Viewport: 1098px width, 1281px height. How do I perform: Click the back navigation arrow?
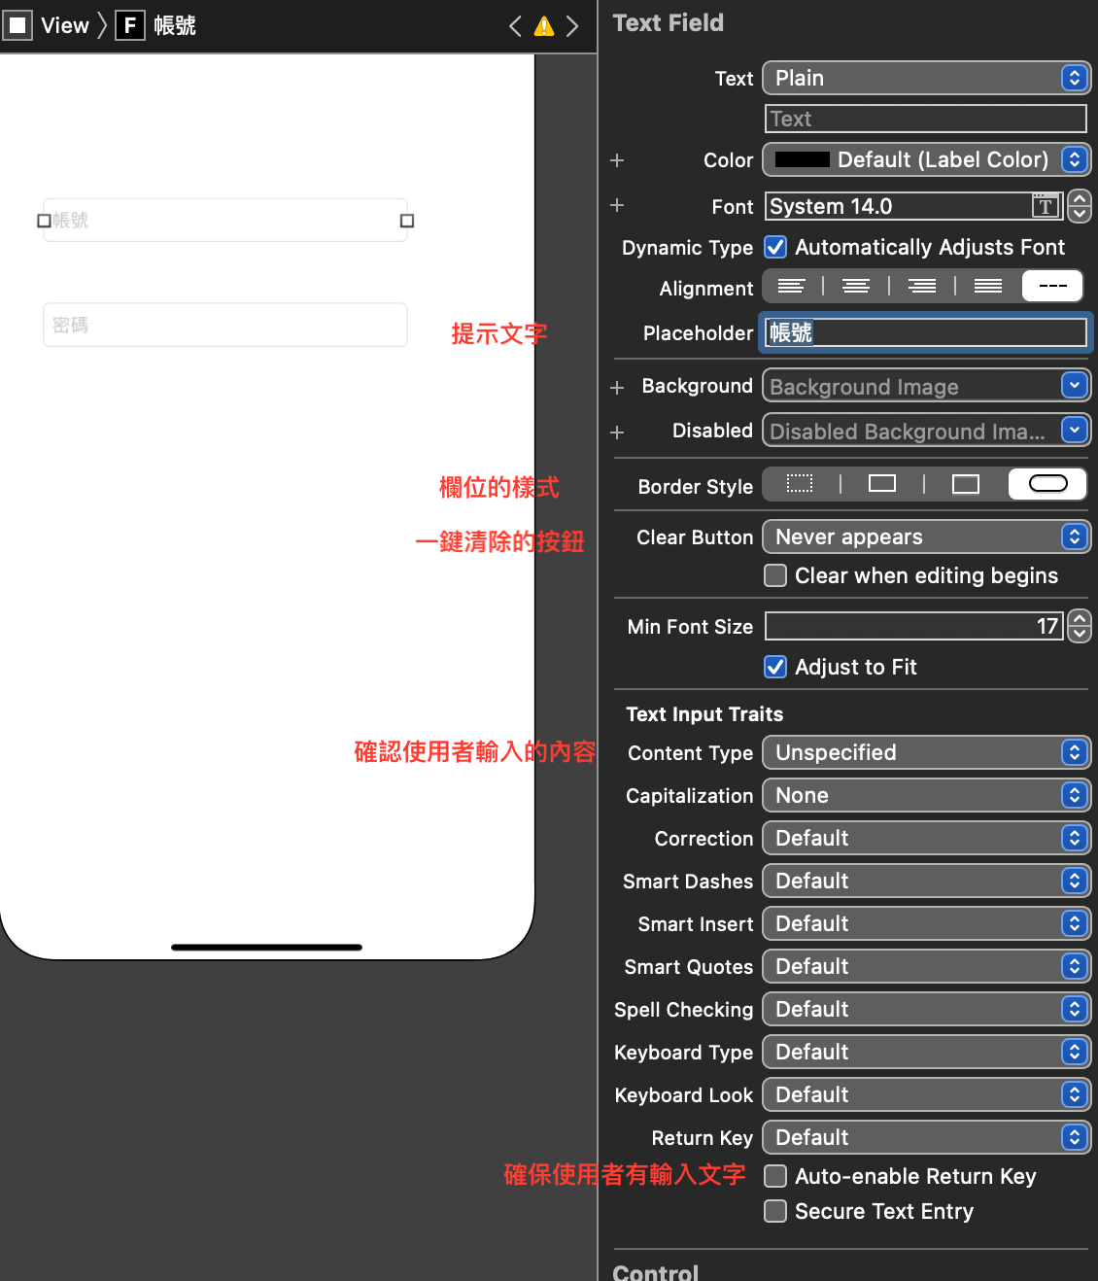(x=515, y=26)
